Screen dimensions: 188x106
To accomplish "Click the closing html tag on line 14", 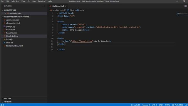I will tap(61, 50).
